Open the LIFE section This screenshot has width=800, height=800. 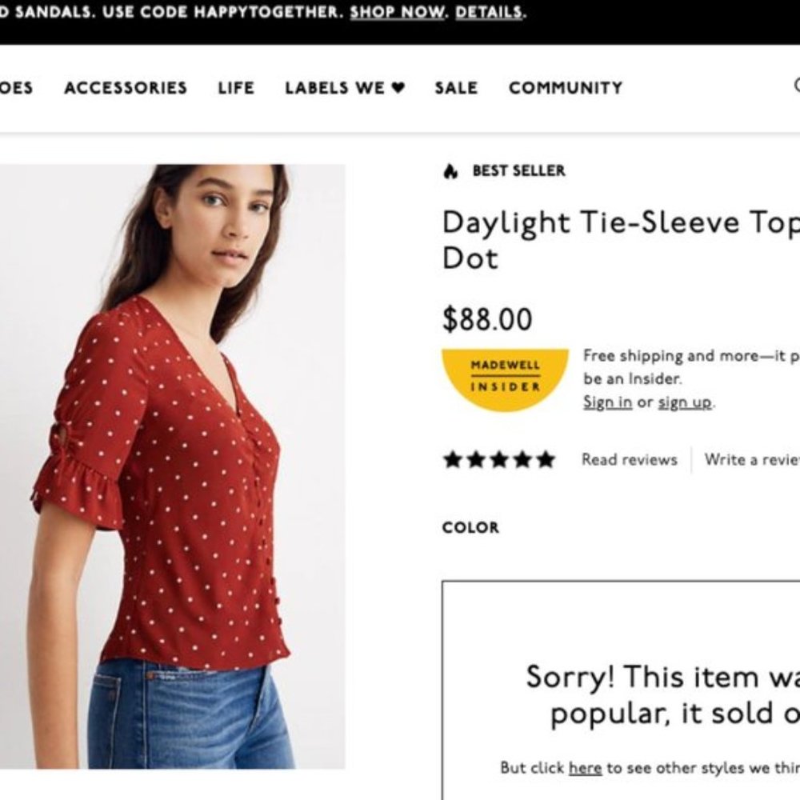click(x=236, y=87)
